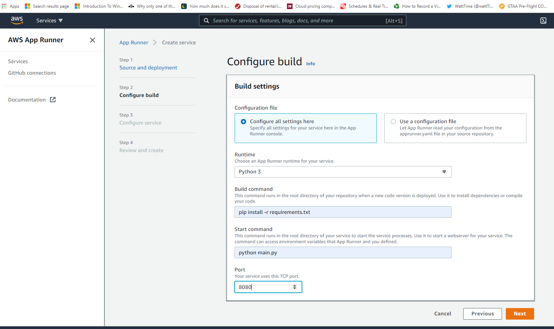Click the Create service breadcrumb text
The width and height of the screenshot is (554, 329).
(179, 43)
